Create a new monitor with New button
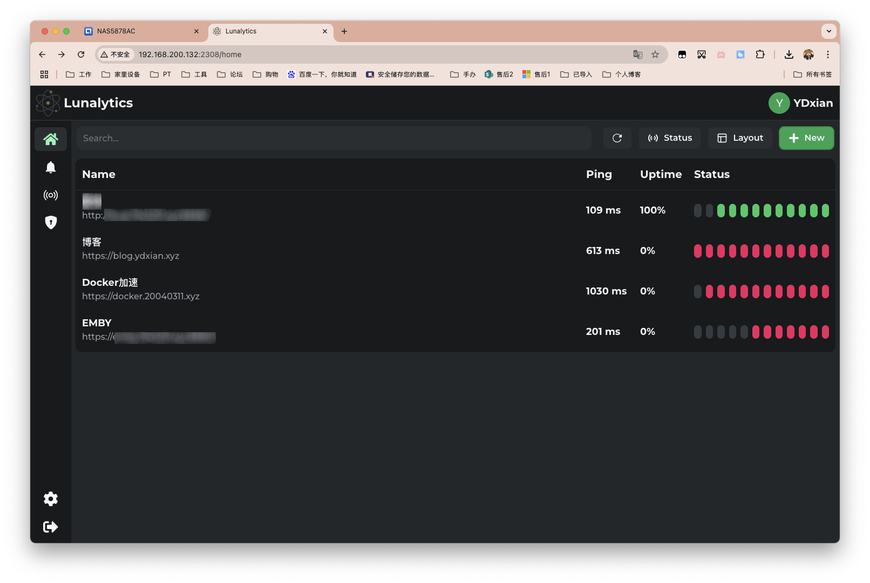870x583 pixels. [x=806, y=138]
